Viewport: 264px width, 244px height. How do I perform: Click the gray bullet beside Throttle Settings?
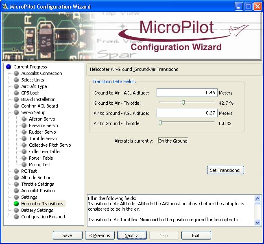[x=16, y=184]
